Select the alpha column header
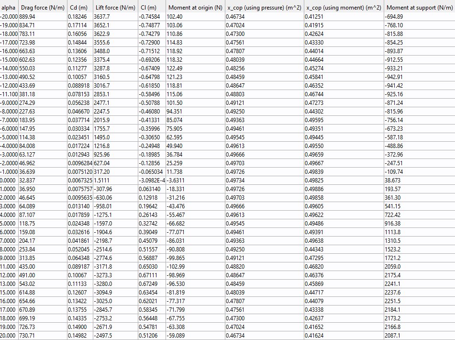 click(x=9, y=8)
